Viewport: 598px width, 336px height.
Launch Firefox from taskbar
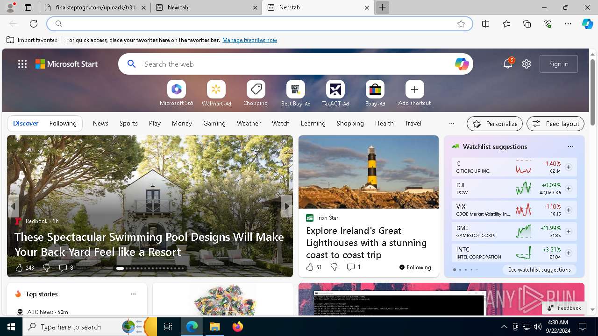click(x=237, y=327)
